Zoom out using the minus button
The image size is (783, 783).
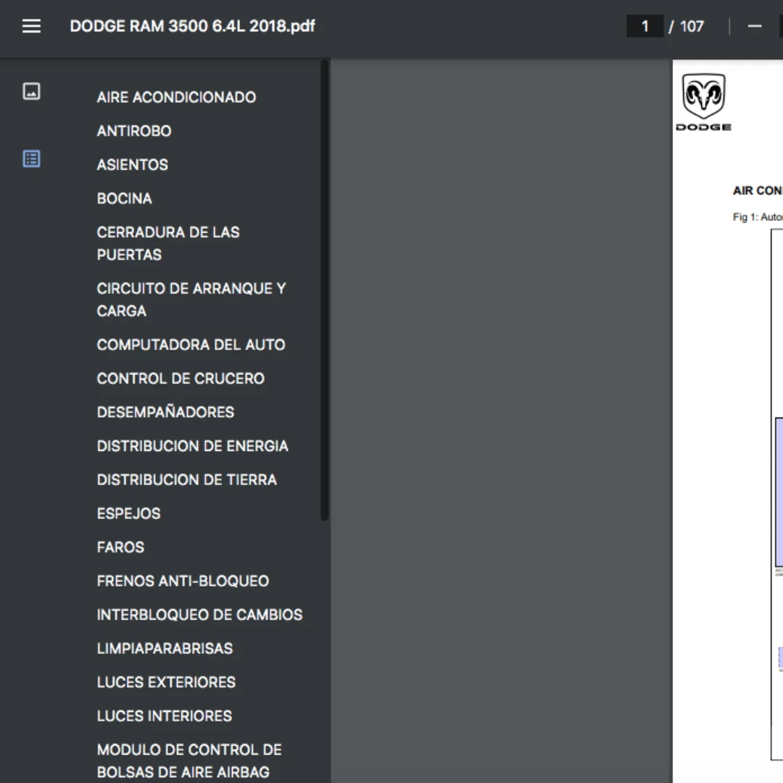(x=755, y=26)
